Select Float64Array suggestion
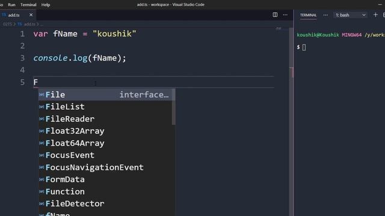The width and height of the screenshot is (385, 216). tap(105, 143)
